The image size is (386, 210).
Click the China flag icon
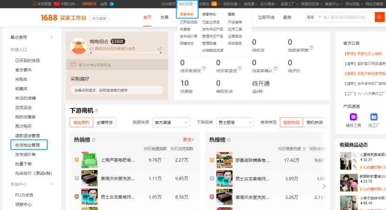coord(57,4)
